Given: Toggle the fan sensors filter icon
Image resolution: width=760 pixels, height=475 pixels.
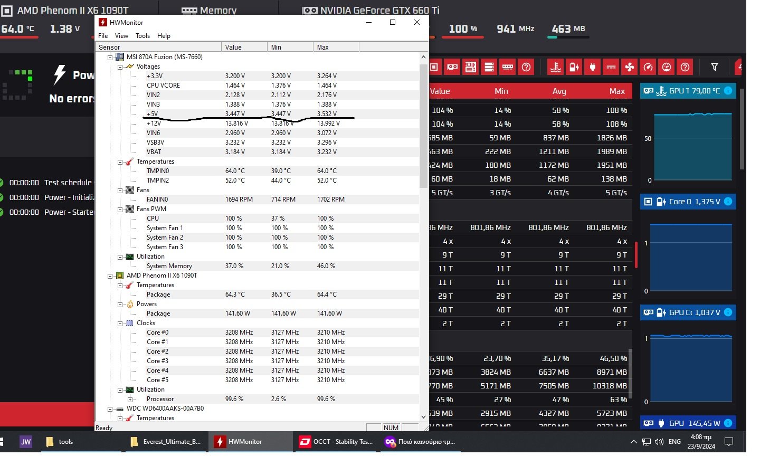Looking at the screenshot, I should click(630, 67).
